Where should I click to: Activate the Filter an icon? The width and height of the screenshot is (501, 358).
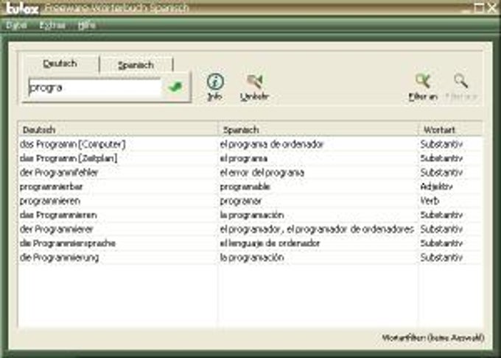423,87
